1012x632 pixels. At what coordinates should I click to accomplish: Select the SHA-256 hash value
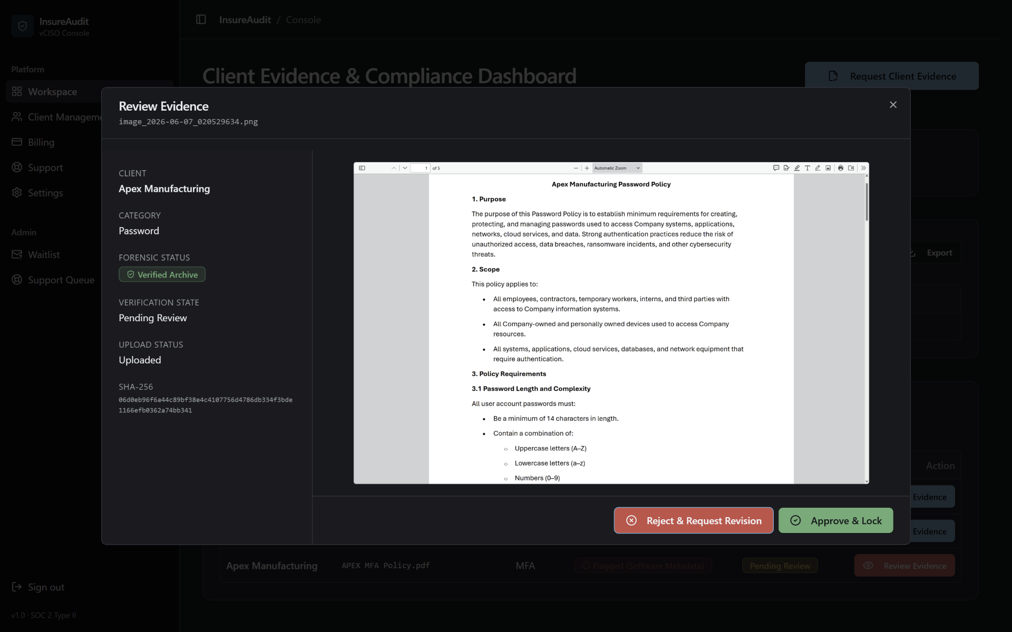click(x=206, y=405)
